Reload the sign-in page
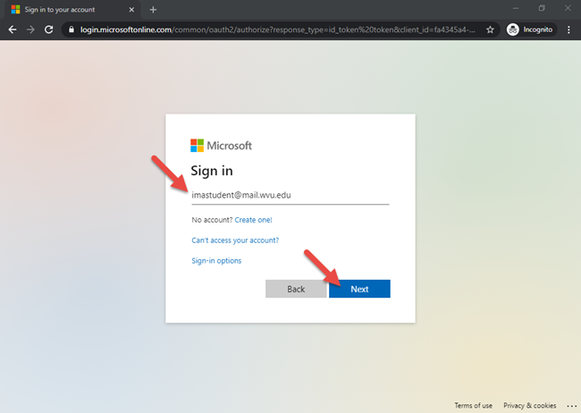Image resolution: width=581 pixels, height=413 pixels. tap(49, 29)
